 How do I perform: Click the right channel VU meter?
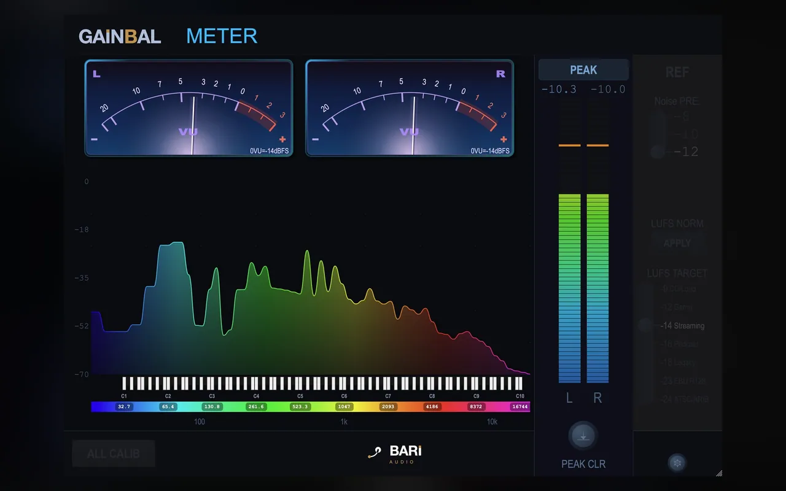(410, 108)
